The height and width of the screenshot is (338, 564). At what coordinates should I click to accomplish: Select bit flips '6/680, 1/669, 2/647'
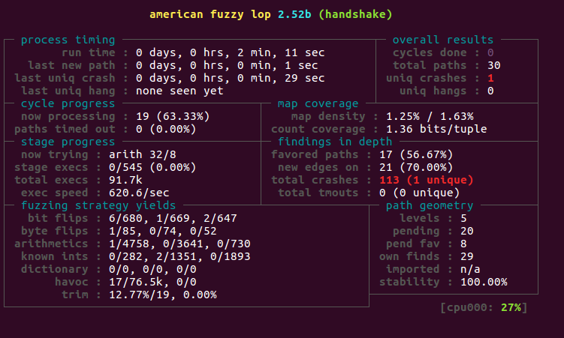[173, 218]
